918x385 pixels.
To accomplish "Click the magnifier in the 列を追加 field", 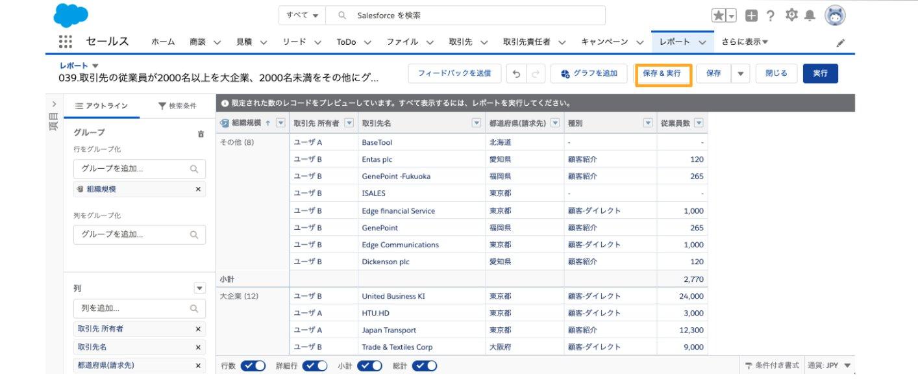I will (194, 308).
